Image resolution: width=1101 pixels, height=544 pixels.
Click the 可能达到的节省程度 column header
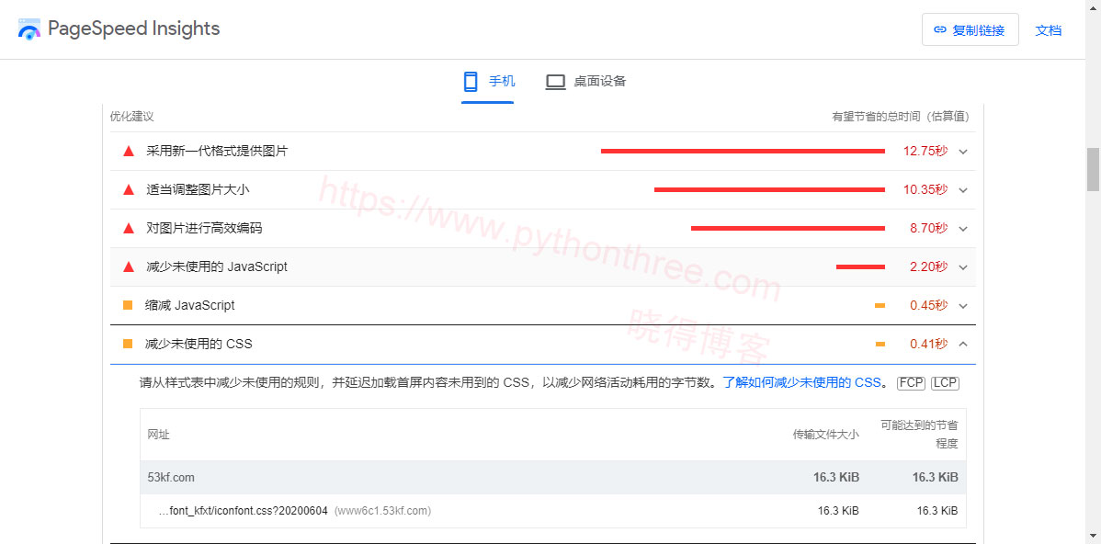920,435
